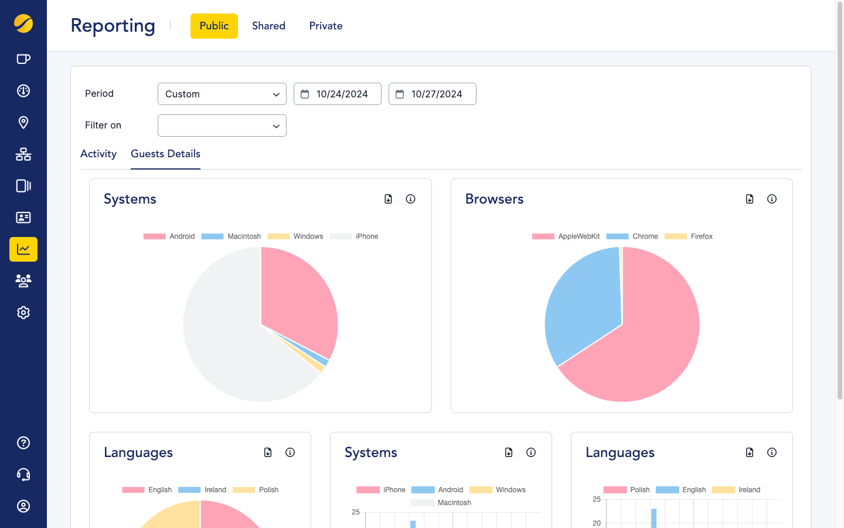Toggle iPhone legend in Systems pie chart
Screen dimensions: 844x528
[x=354, y=236]
